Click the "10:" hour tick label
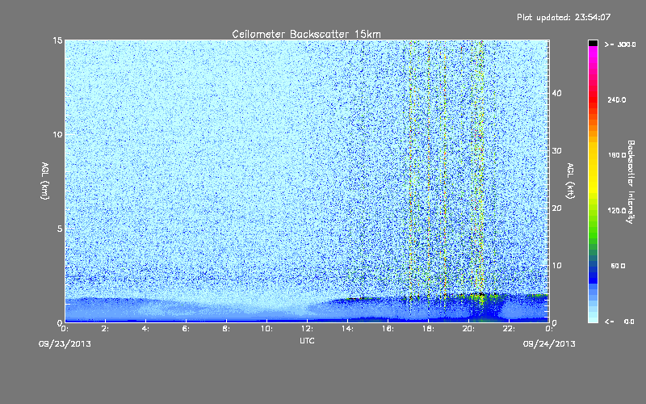Viewport: 646px width, 404px height. coord(266,329)
